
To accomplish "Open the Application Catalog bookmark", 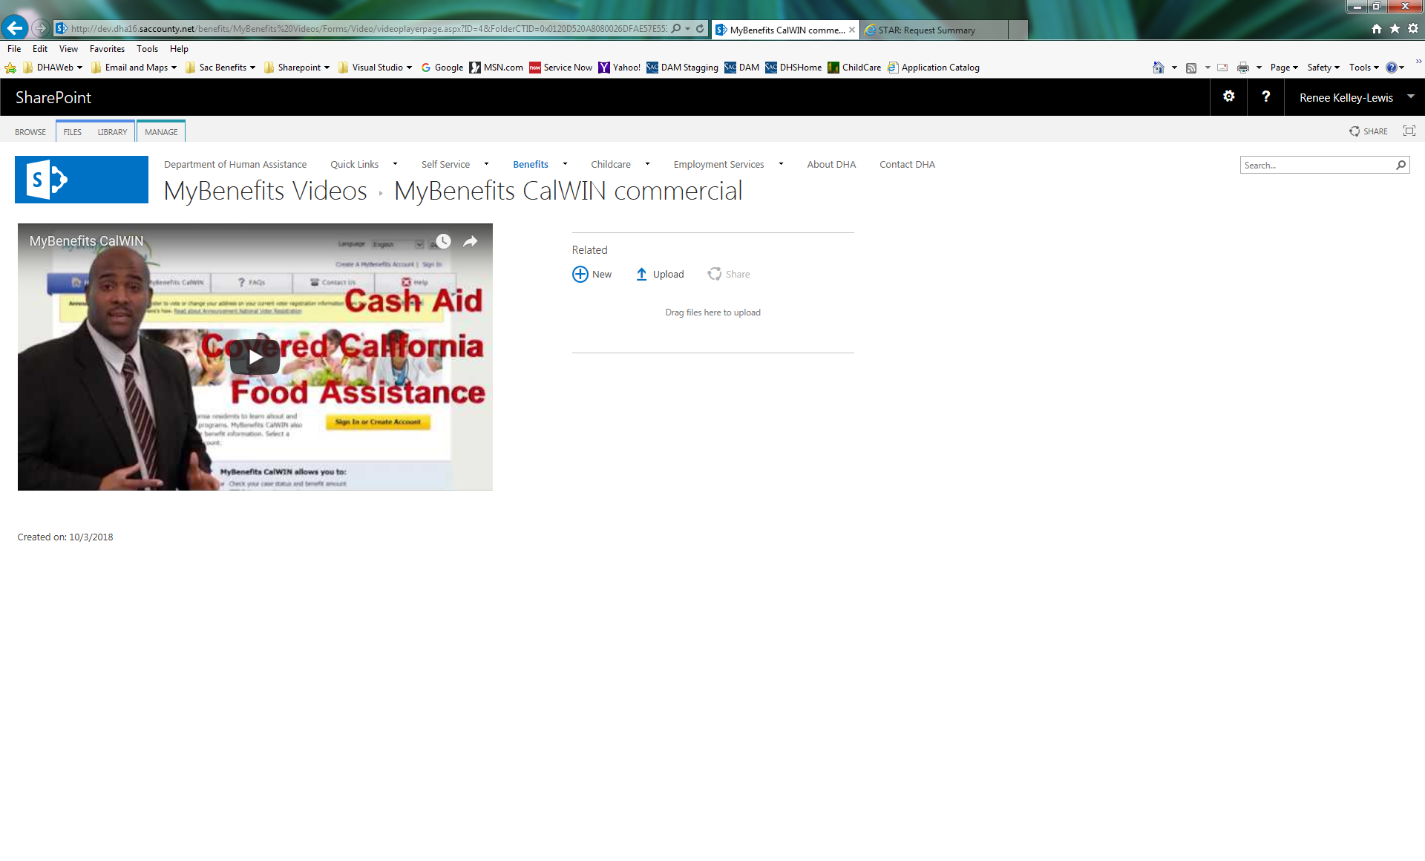I will click(x=934, y=68).
